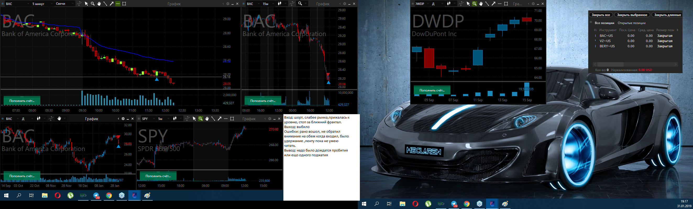Image resolution: width=693 pixels, height=209 pixels.
Task: Select the rectangle tool in the DWDP chart
Action: tap(506, 4)
